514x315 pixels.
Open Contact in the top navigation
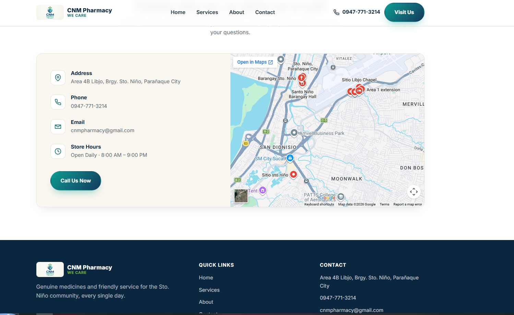[x=265, y=12]
